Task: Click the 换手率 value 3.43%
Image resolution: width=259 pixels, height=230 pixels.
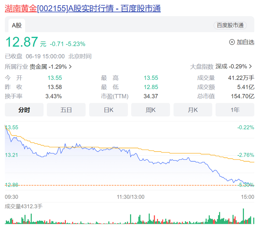Action: (54, 96)
